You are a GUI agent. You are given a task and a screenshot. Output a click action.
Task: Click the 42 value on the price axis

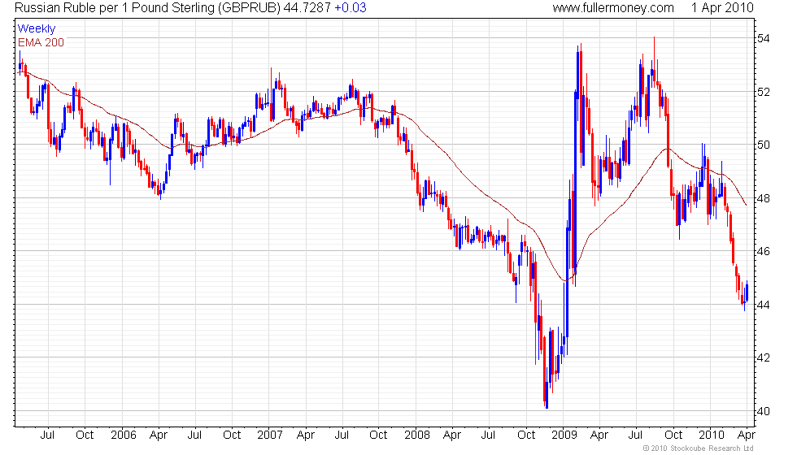[x=764, y=357]
